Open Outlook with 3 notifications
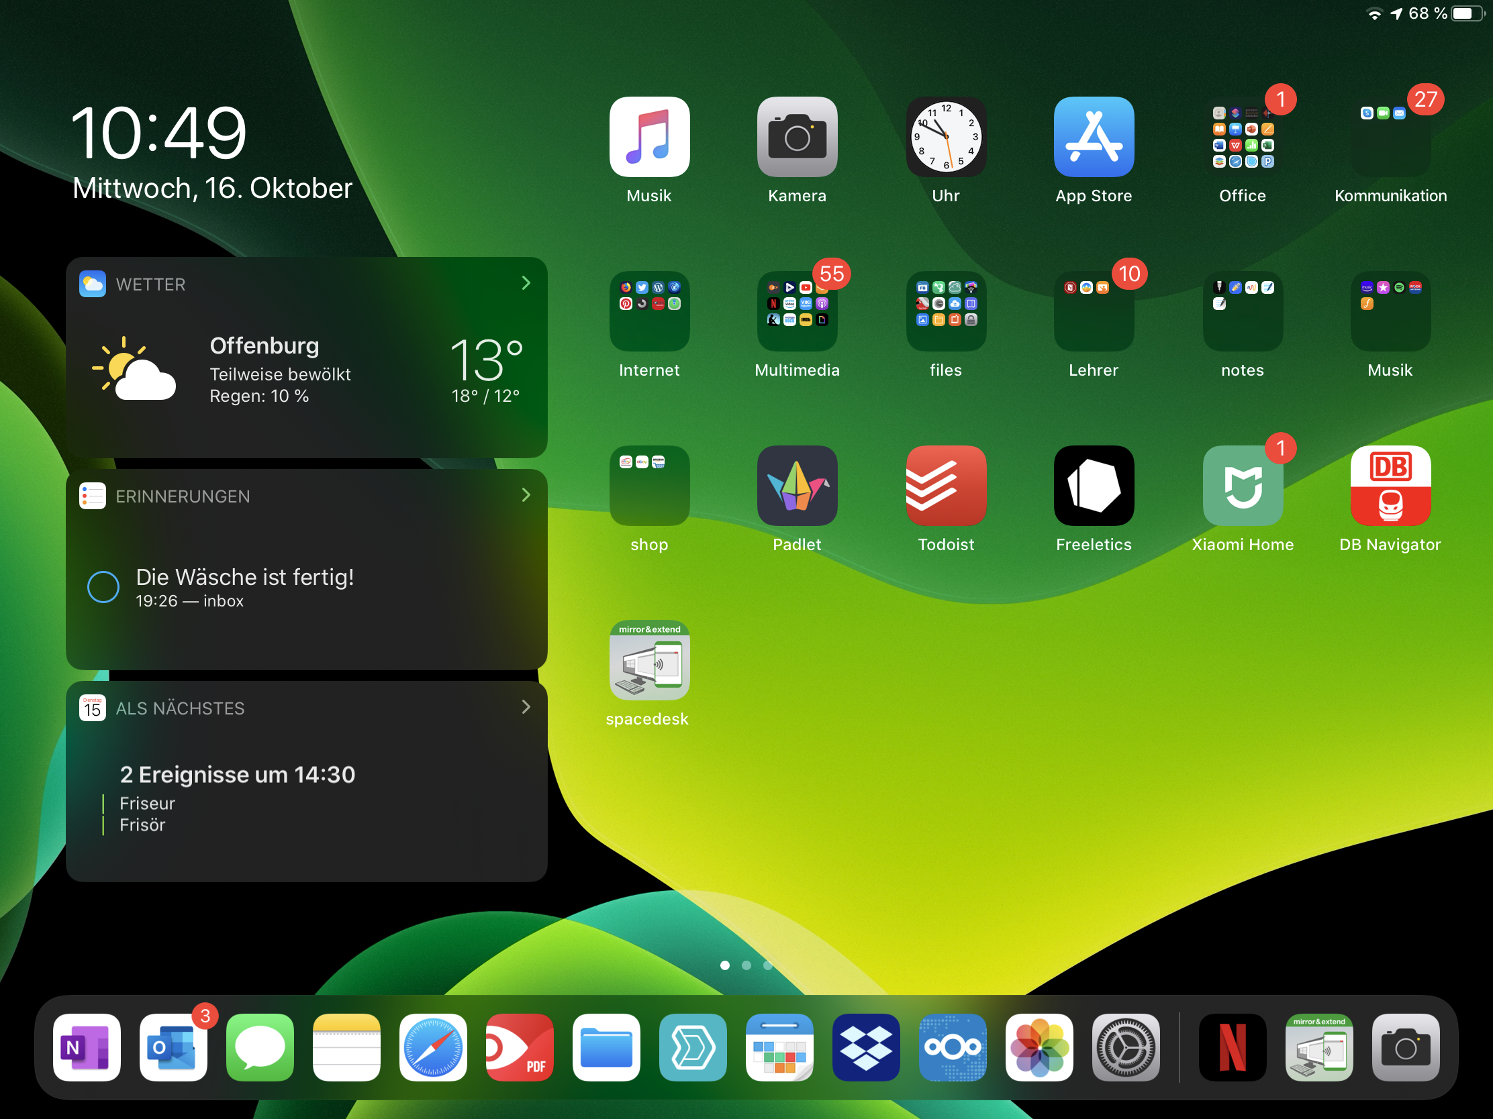The height and width of the screenshot is (1119, 1493). point(173,1047)
